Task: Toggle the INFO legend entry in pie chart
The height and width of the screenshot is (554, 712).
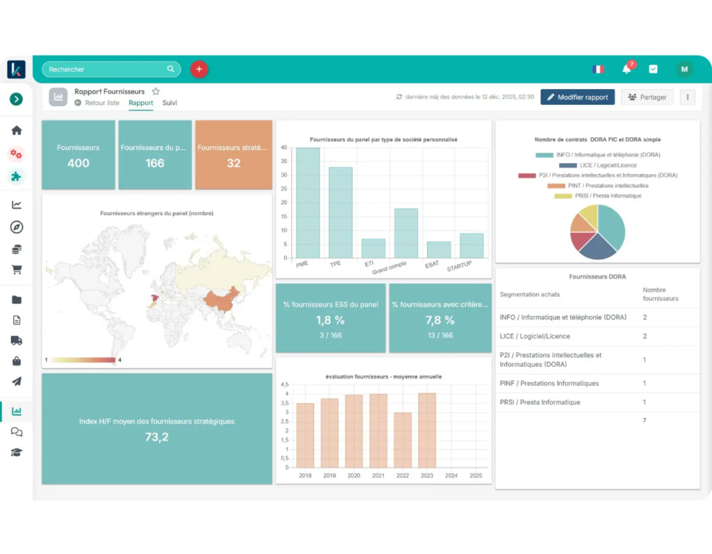Action: click(597, 155)
